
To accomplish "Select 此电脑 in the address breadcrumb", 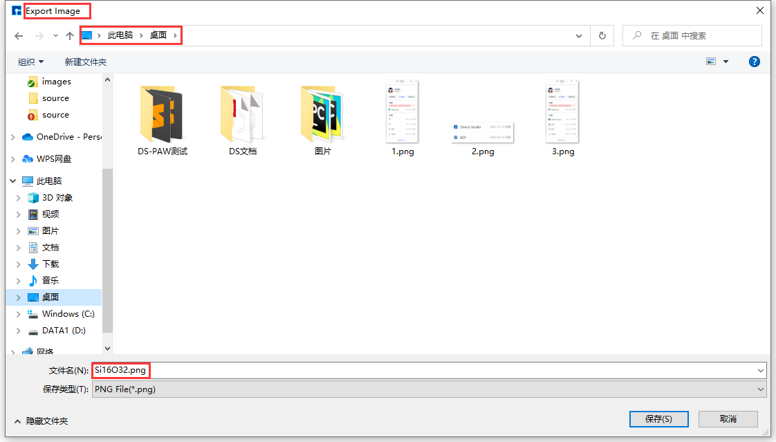I will click(120, 35).
